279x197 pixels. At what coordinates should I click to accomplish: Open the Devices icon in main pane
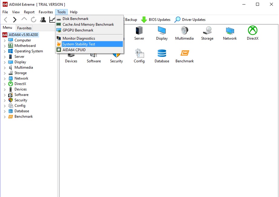click(71, 58)
